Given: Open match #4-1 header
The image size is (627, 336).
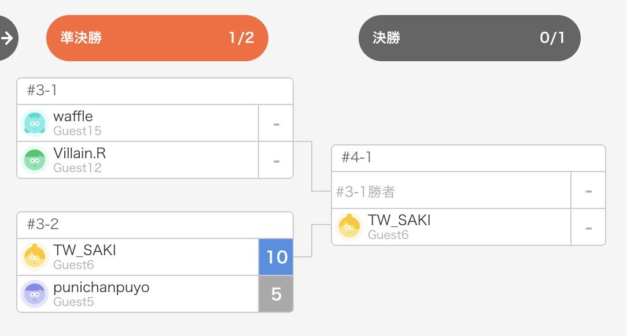Looking at the screenshot, I should click(x=469, y=158).
